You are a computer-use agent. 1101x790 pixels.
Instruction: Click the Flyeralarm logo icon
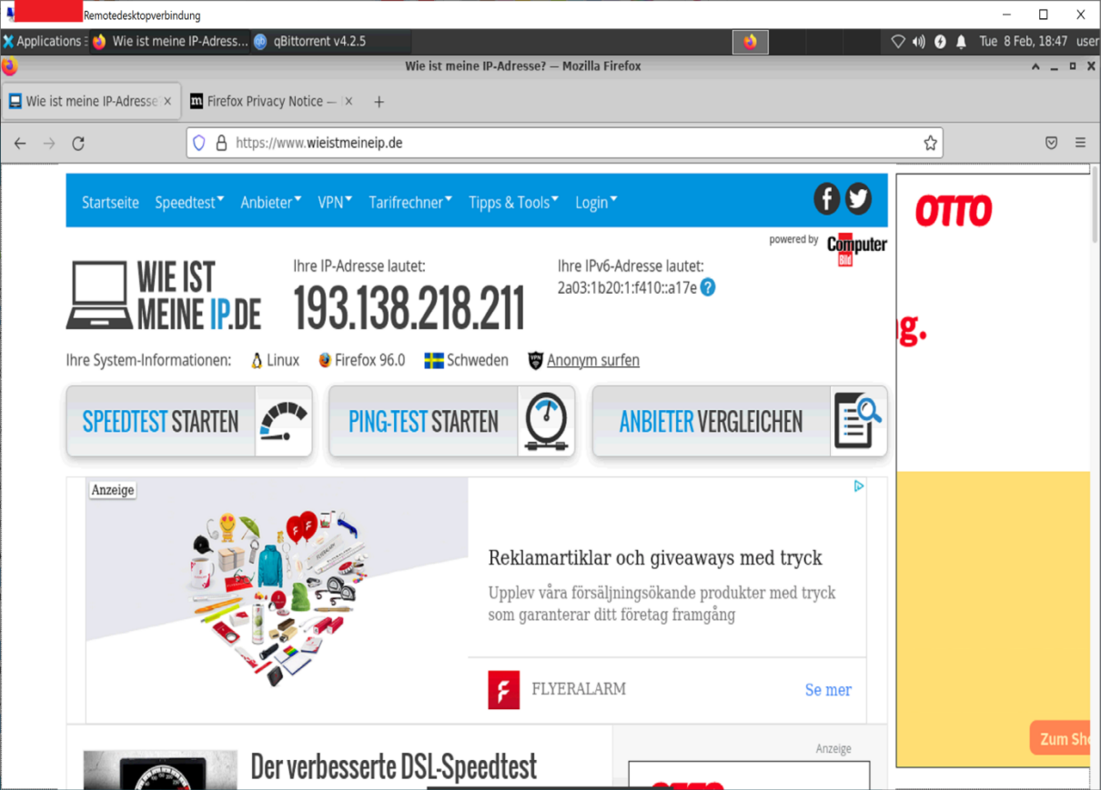click(x=503, y=690)
